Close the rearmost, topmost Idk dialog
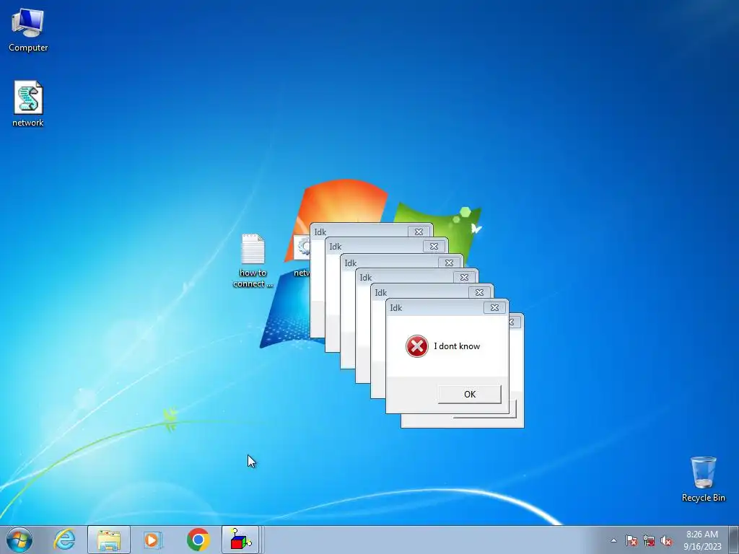Image resolution: width=739 pixels, height=554 pixels. coord(419,232)
